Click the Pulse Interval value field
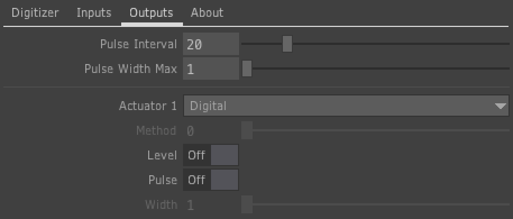Viewport: 513px width, 219px height. point(211,44)
